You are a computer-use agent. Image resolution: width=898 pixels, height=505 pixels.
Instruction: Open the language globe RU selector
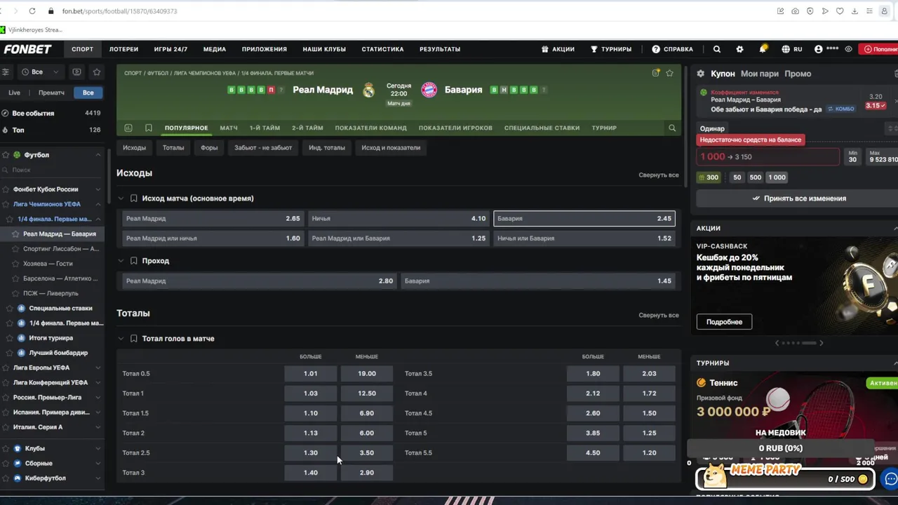(x=792, y=49)
